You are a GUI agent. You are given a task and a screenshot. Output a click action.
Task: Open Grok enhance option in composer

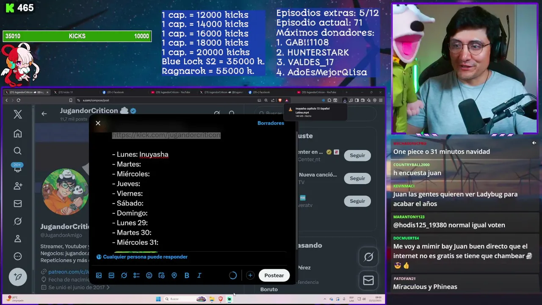pyautogui.click(x=124, y=275)
